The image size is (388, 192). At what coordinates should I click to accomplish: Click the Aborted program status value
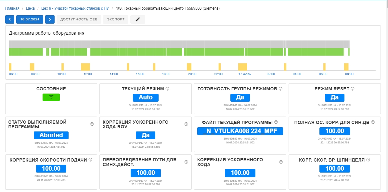(x=51, y=135)
